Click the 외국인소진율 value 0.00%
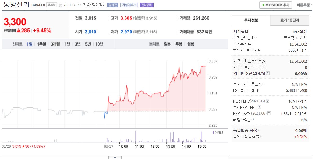The image size is (315, 159). coord(301,74)
